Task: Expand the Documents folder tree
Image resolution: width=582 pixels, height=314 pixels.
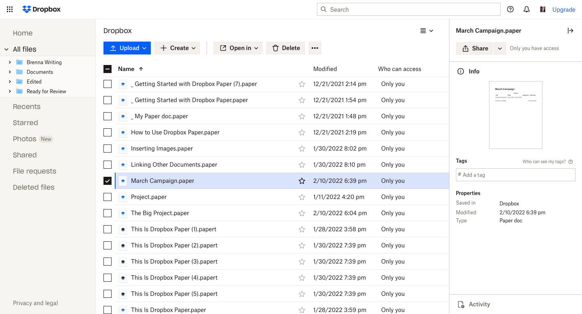Action: pos(10,72)
